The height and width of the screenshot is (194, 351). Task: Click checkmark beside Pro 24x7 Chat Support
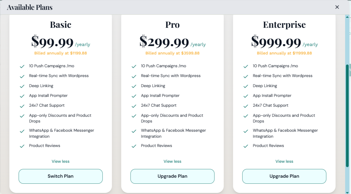(134, 106)
